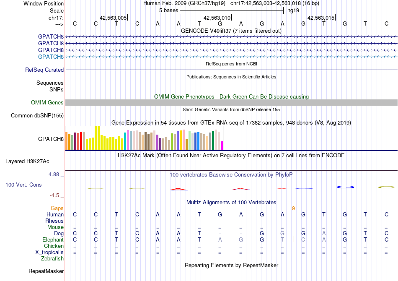The image size is (398, 281).
Task: Click the tall yellow bars in GTEx chart
Action: (x=97, y=138)
